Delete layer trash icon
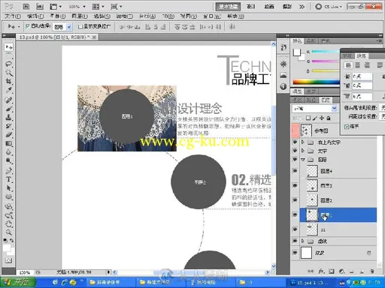385x288 pixels. (372, 271)
